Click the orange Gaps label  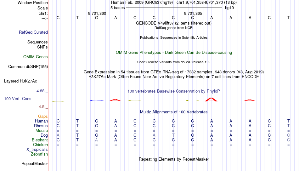click(43, 116)
